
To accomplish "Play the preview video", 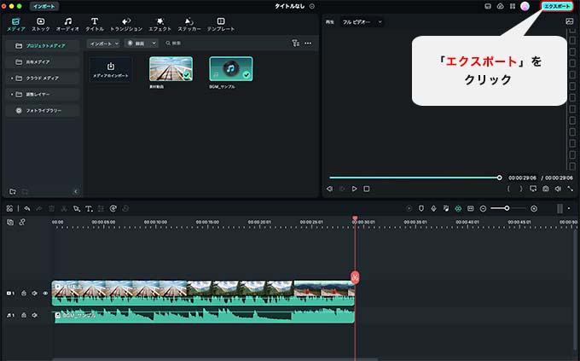I will point(354,189).
